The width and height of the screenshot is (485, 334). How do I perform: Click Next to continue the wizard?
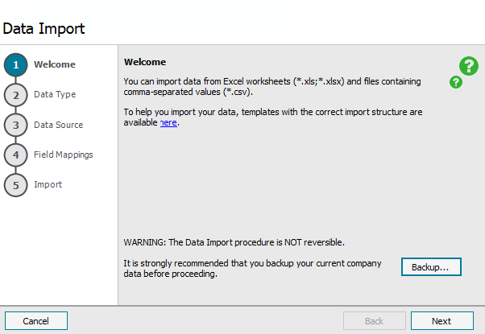(x=442, y=320)
